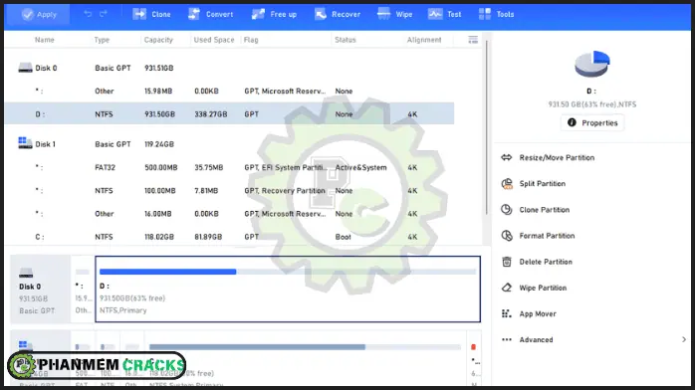The width and height of the screenshot is (695, 390).
Task: Click the Properties info icon
Action: click(572, 122)
